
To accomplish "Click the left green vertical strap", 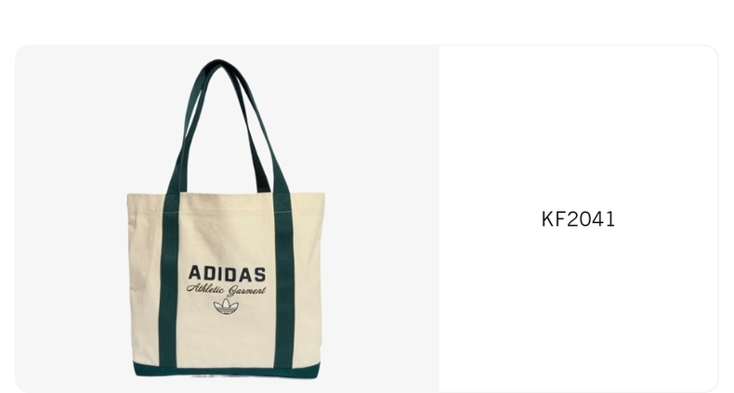I will (168, 281).
